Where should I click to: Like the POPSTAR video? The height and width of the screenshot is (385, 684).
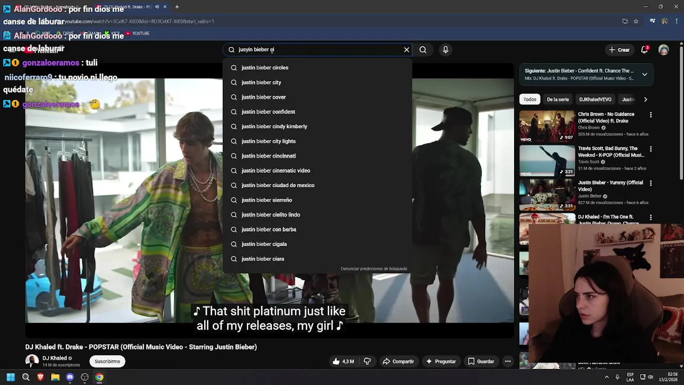pos(343,361)
